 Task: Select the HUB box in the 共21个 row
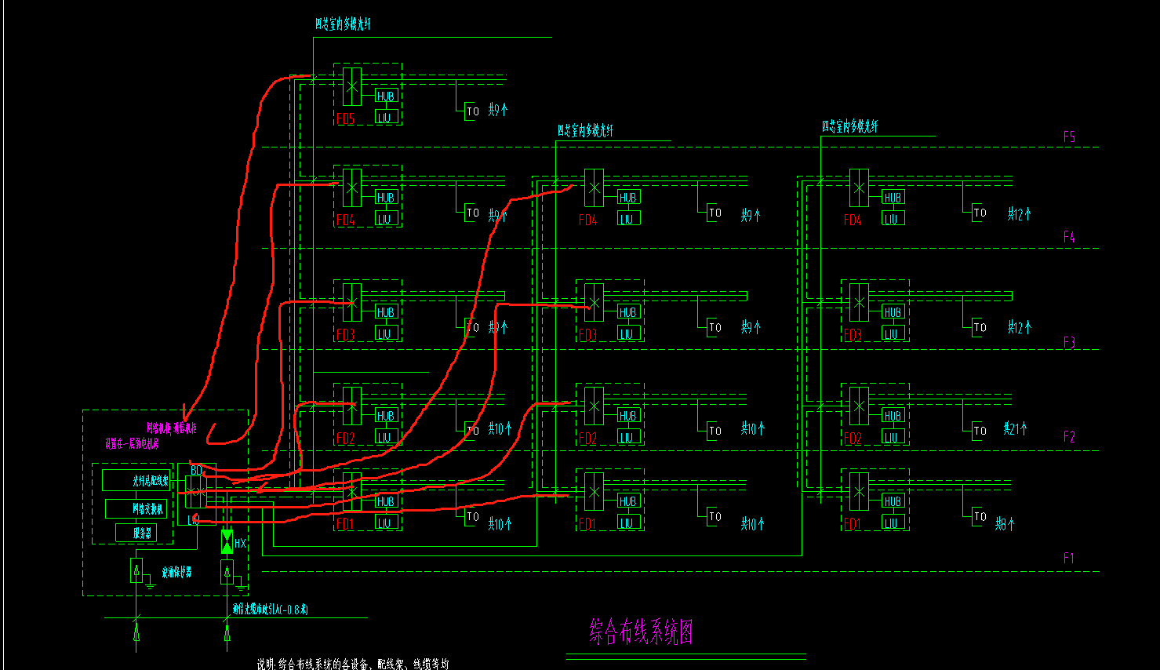tap(893, 416)
